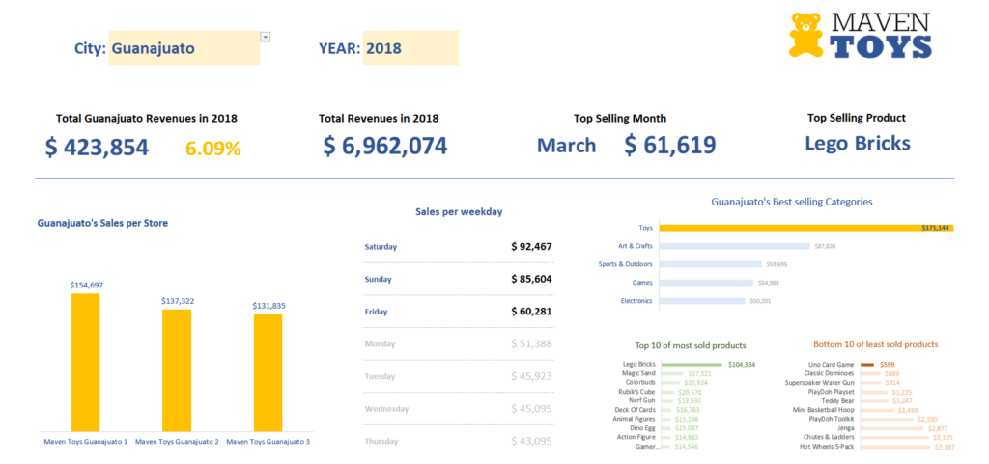Click the Animal Figures product label
Screen dimensions: 989x464
634,419
